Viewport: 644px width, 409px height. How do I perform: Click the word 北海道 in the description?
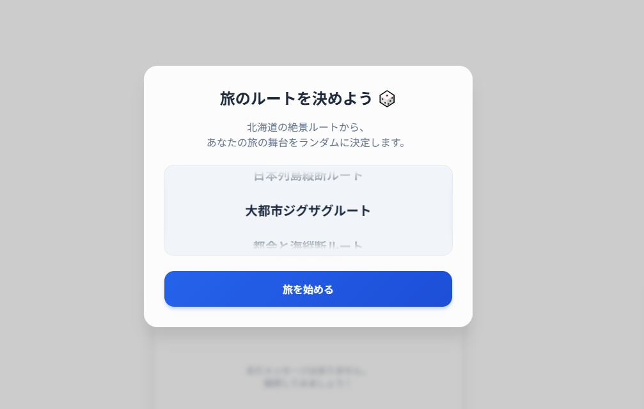(x=262, y=127)
